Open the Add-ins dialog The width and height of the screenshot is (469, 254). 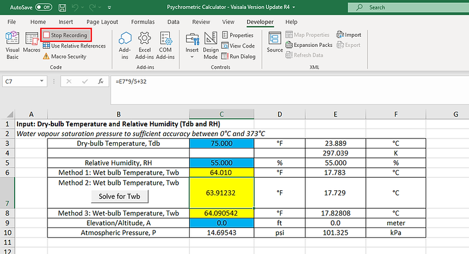pos(125,45)
